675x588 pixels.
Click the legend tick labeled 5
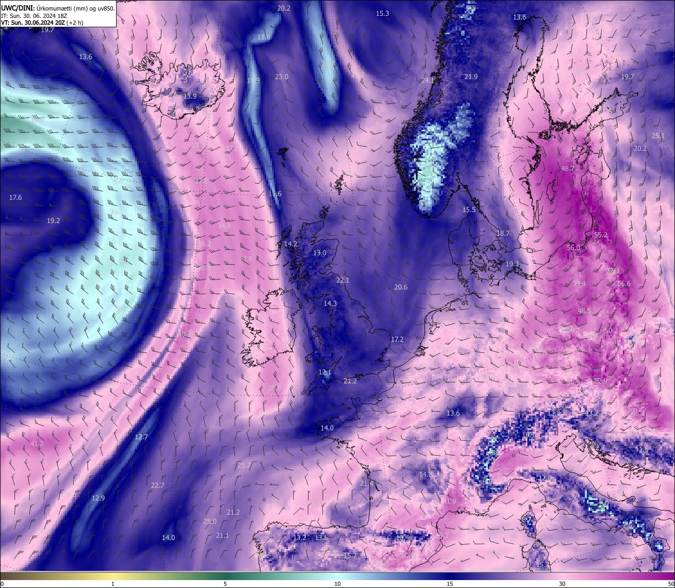point(225,584)
